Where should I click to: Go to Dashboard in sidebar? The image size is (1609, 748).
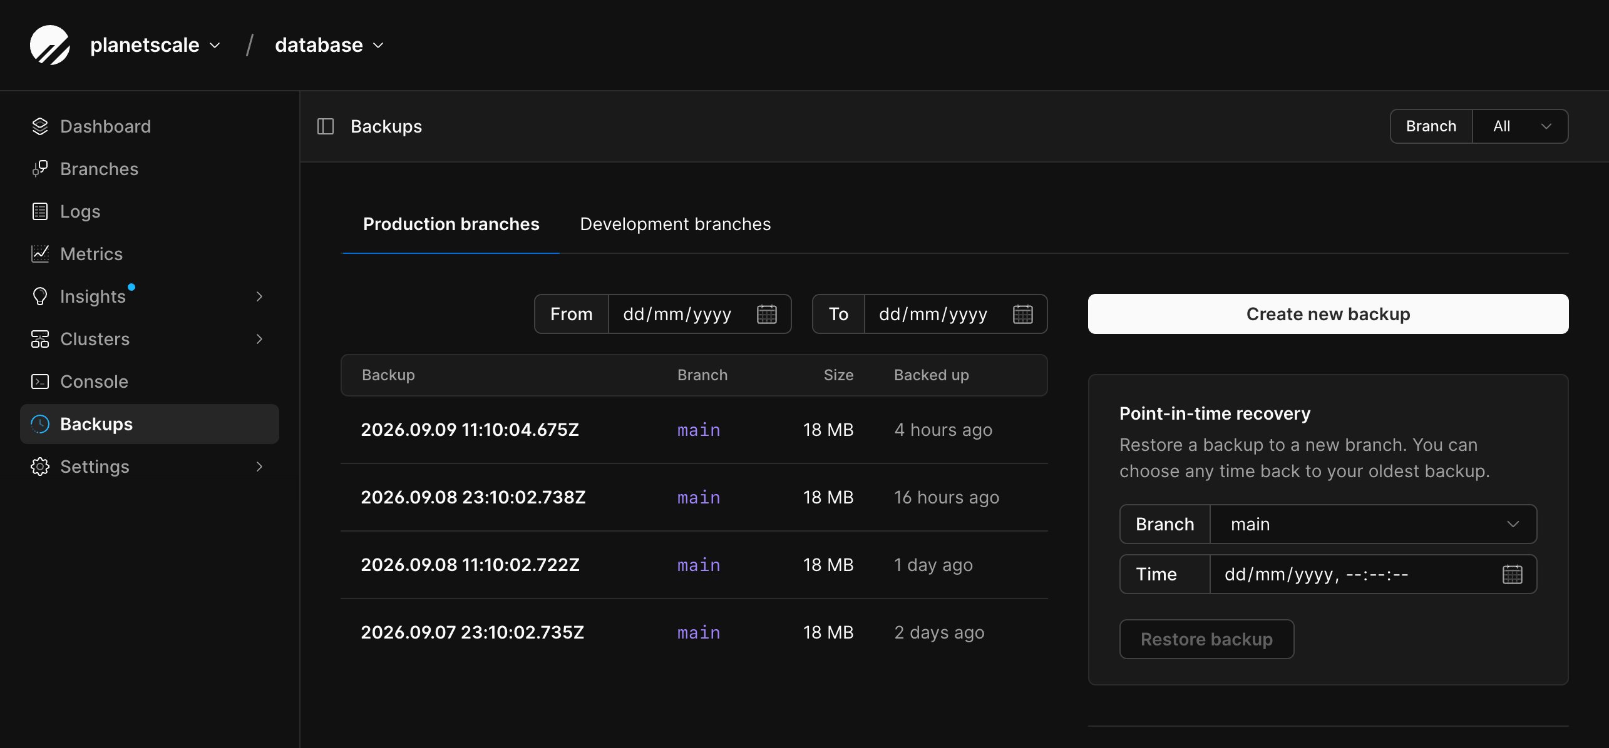pos(150,126)
